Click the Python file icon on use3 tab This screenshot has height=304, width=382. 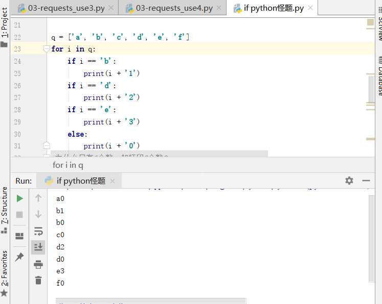(x=21, y=9)
